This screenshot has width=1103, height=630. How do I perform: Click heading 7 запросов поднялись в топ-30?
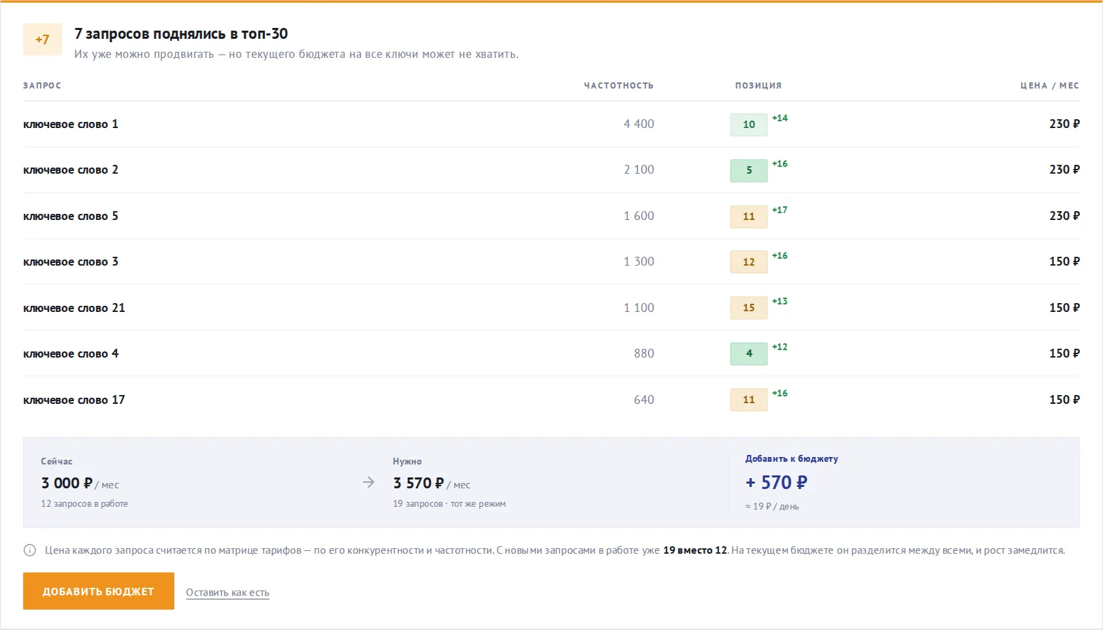coord(181,34)
